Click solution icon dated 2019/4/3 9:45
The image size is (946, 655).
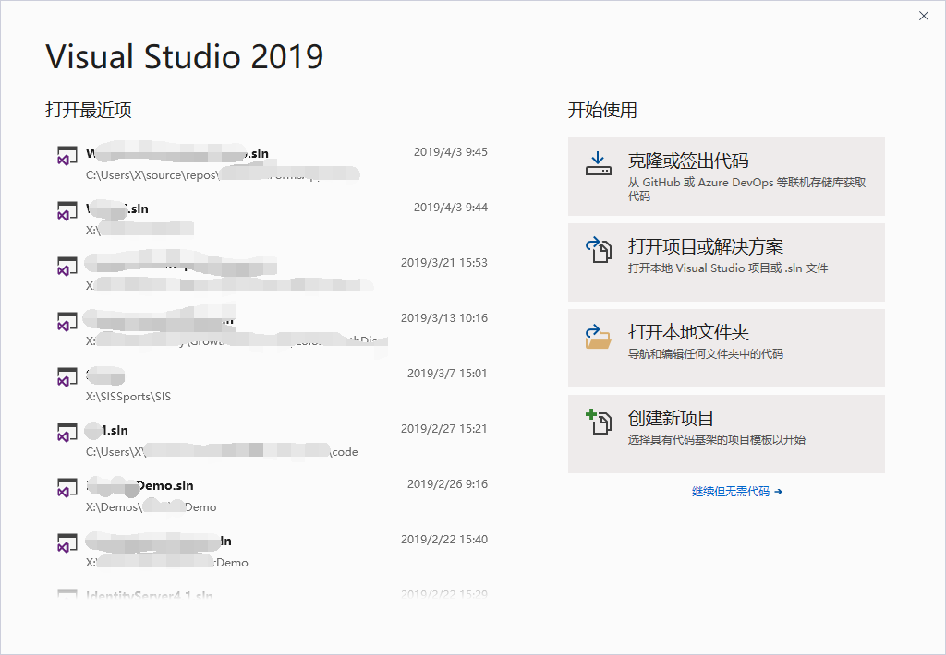tap(67, 155)
